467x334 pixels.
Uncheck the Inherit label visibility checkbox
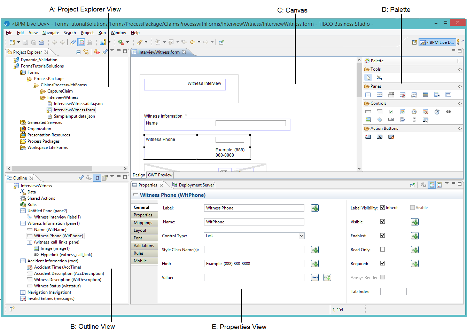[x=382, y=208]
